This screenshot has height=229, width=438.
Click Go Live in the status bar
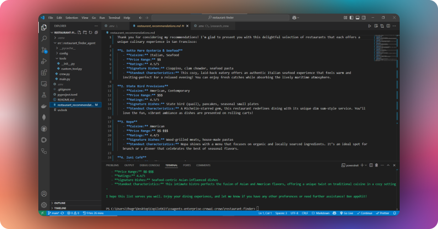[346, 213]
